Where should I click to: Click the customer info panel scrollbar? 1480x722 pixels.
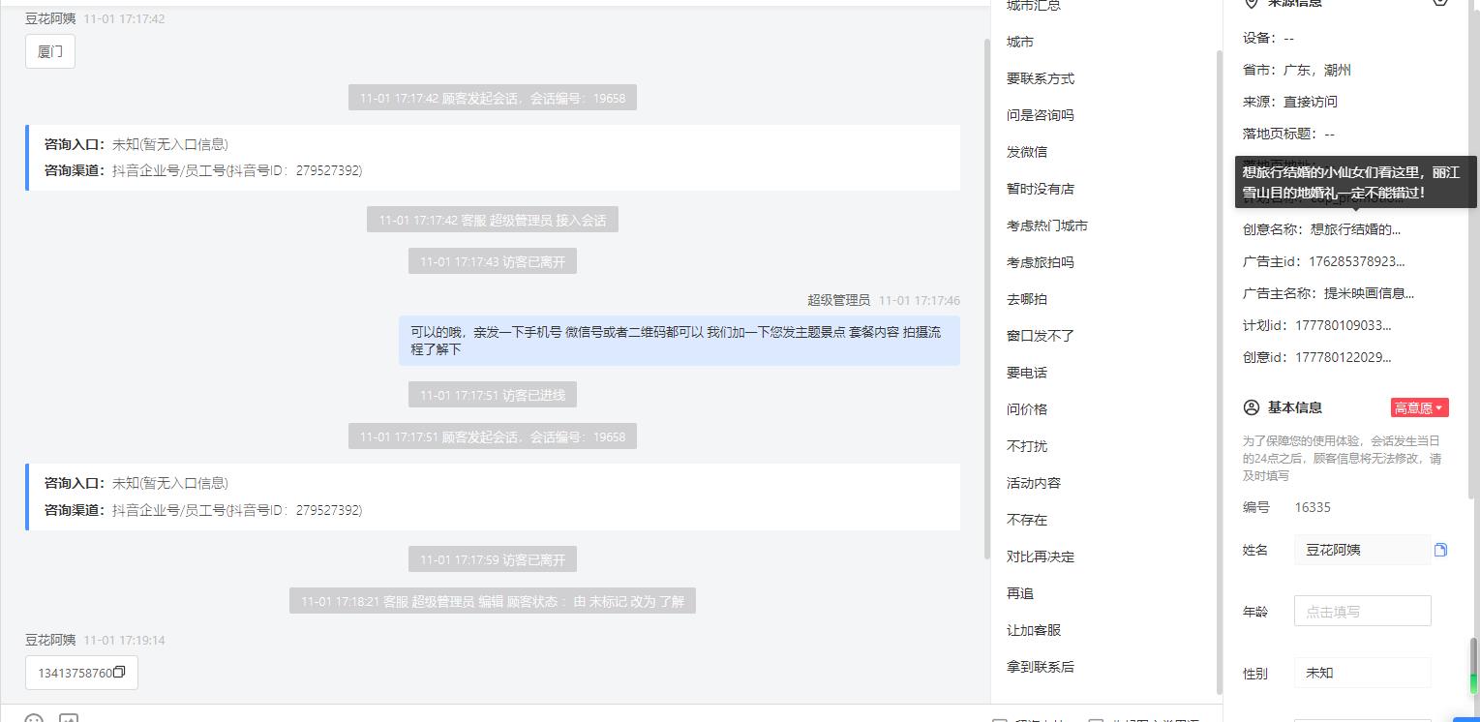coord(1474,666)
